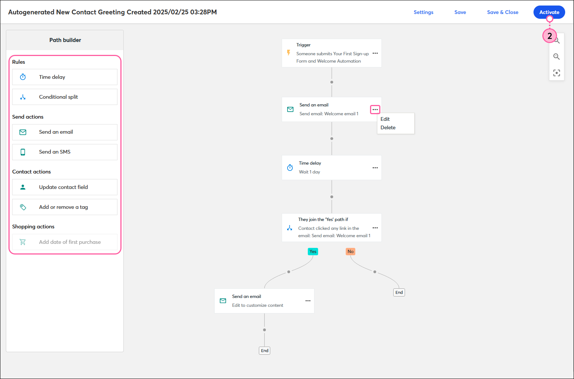This screenshot has height=379, width=574.
Task: Click the envelope icon on the customize content card
Action: (x=223, y=301)
